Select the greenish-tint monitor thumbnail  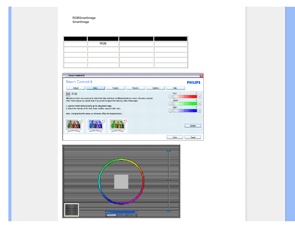click(118, 125)
